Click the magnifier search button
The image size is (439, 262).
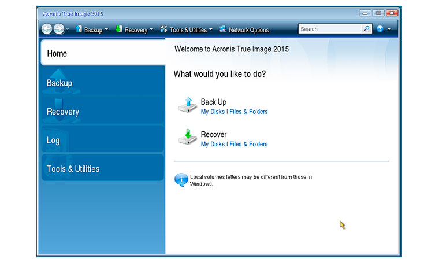(x=367, y=29)
